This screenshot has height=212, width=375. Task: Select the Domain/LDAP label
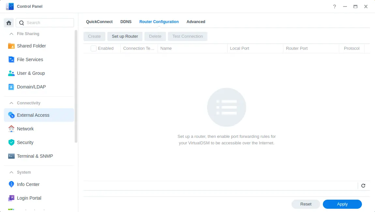31,87
